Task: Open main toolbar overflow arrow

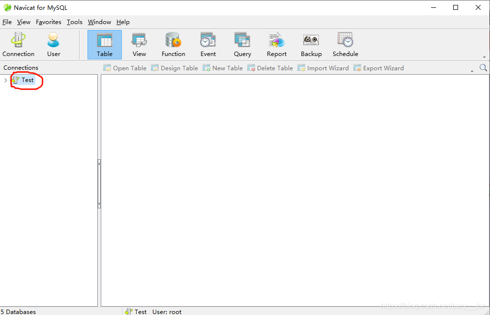Action: tap(485, 57)
